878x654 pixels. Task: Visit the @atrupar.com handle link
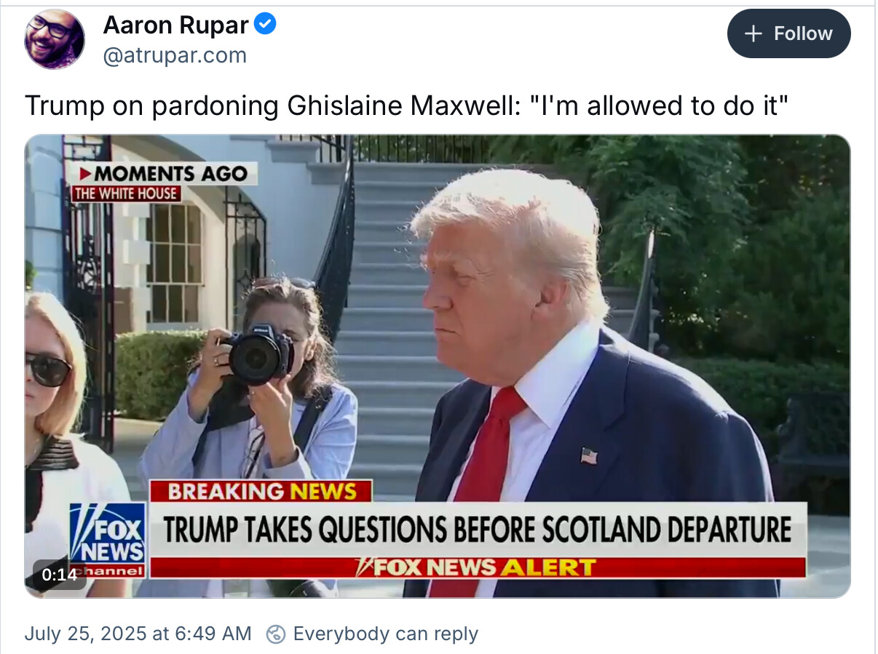tap(175, 55)
